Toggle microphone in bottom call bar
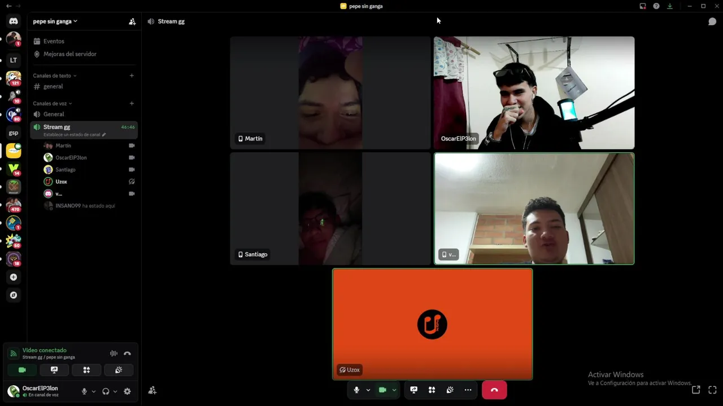 [356, 390]
